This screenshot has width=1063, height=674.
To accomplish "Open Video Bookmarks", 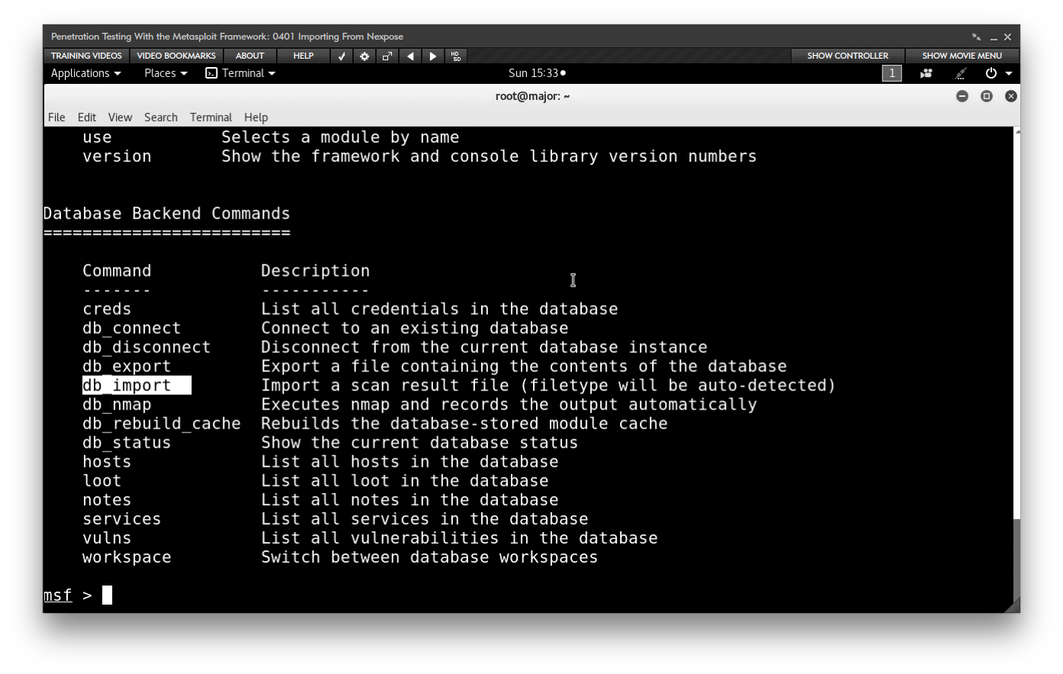I will [176, 56].
